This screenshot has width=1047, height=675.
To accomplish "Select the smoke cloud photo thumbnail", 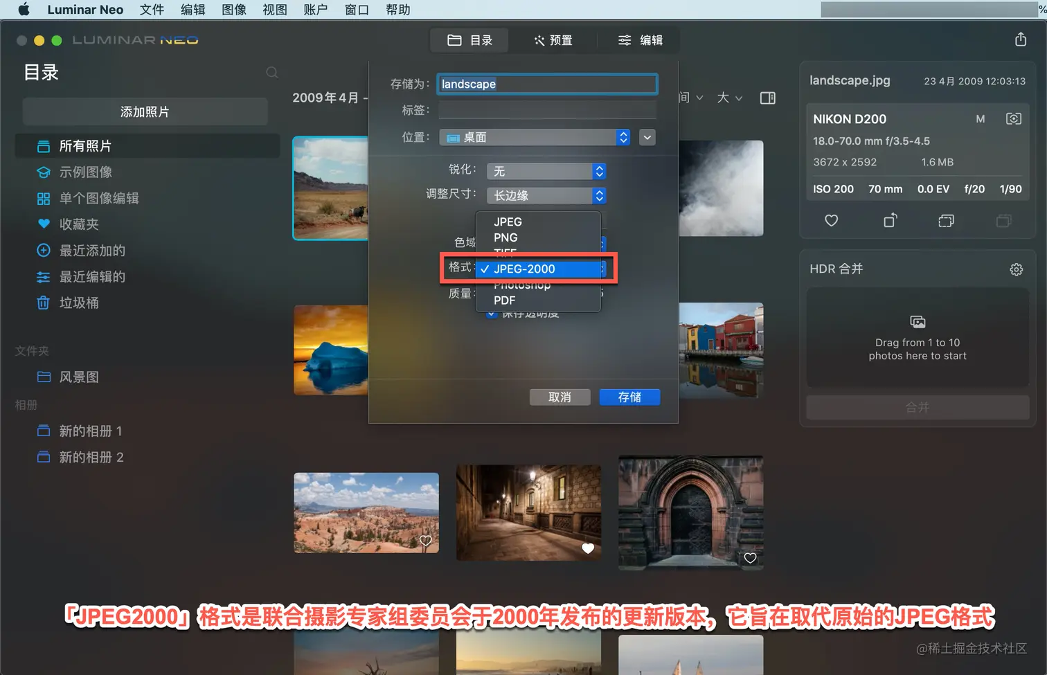I will 721,188.
